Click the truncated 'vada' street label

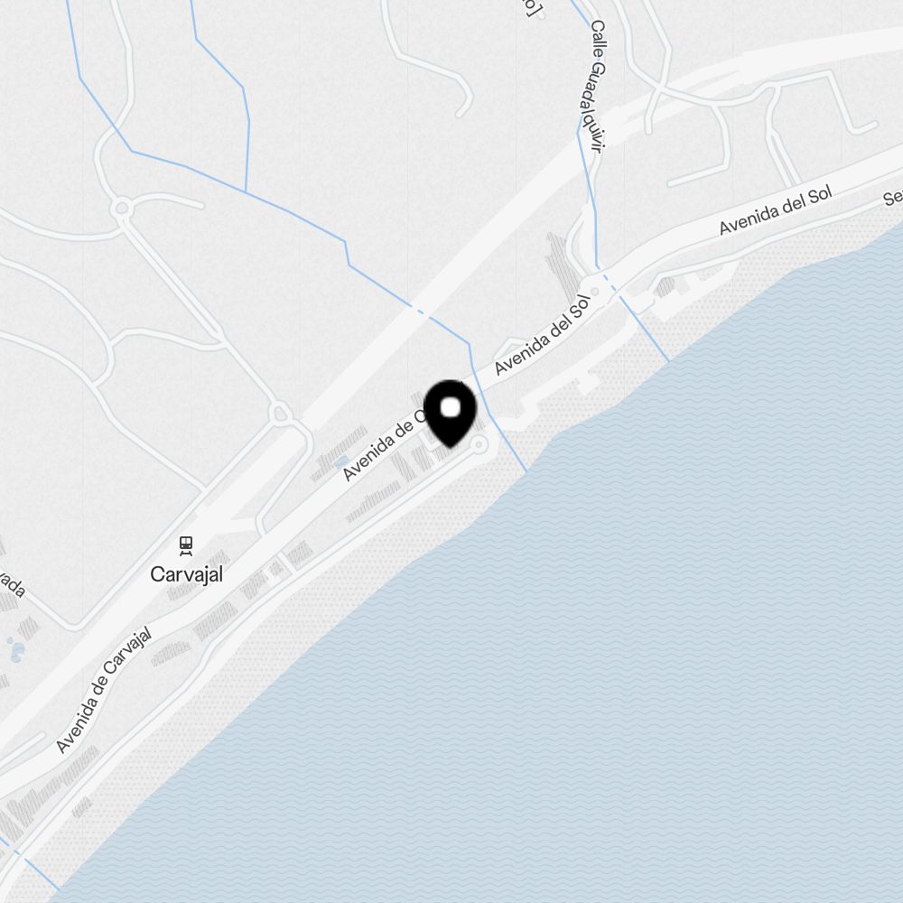12,584
